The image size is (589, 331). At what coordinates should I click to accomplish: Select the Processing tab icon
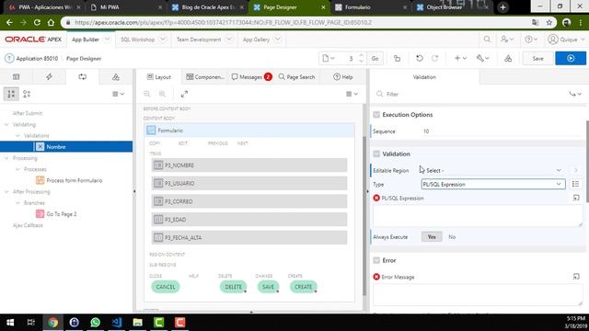(x=82, y=77)
